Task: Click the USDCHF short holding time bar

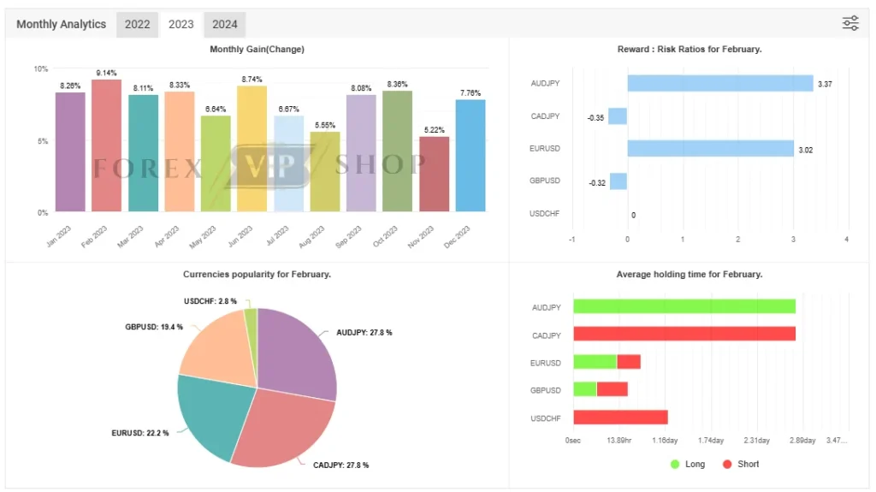Action: point(621,417)
